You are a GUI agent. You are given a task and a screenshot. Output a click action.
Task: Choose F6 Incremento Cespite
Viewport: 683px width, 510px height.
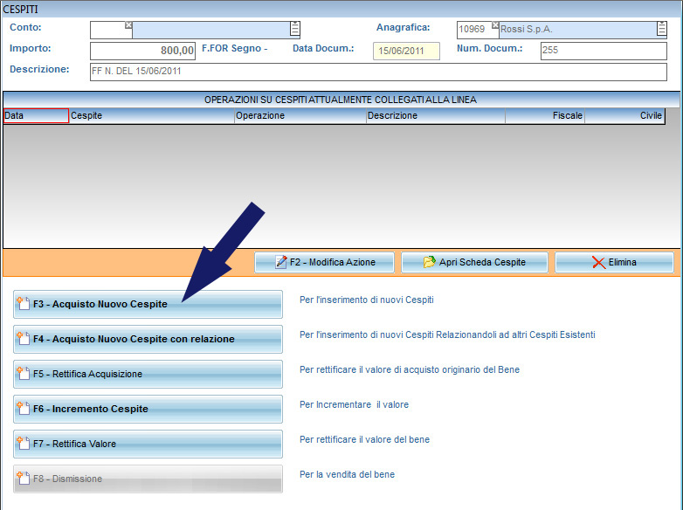coord(148,410)
